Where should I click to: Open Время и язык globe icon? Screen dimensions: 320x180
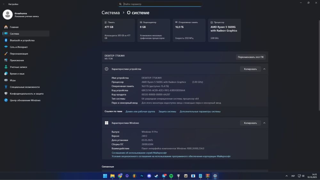[6, 74]
